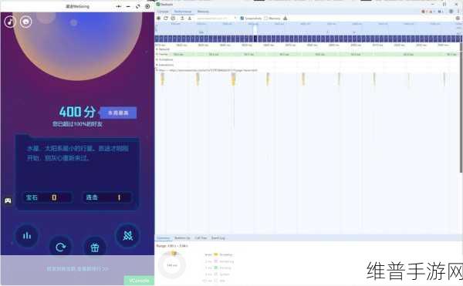Click the 连击 combo counter
463x286 pixels.
click(107, 197)
